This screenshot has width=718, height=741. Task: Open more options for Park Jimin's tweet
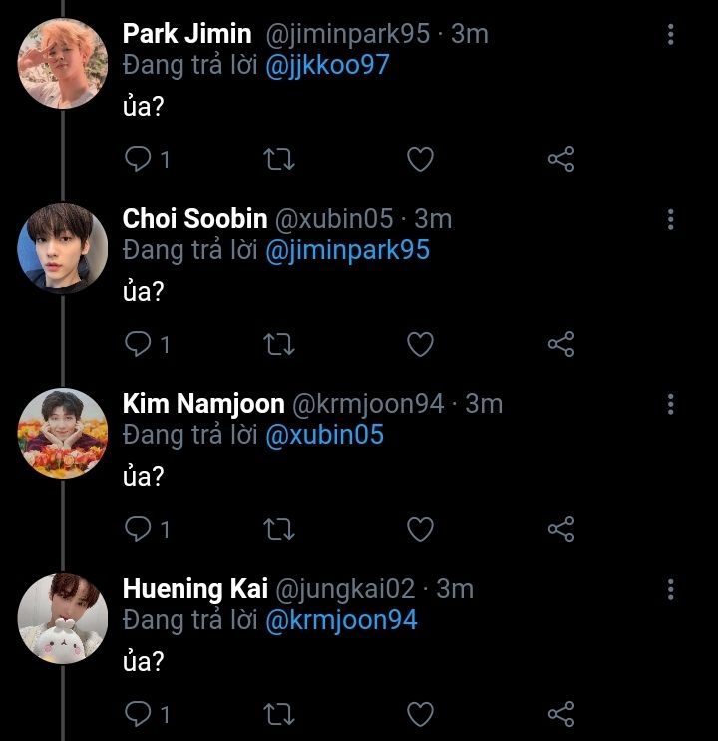coord(670,34)
